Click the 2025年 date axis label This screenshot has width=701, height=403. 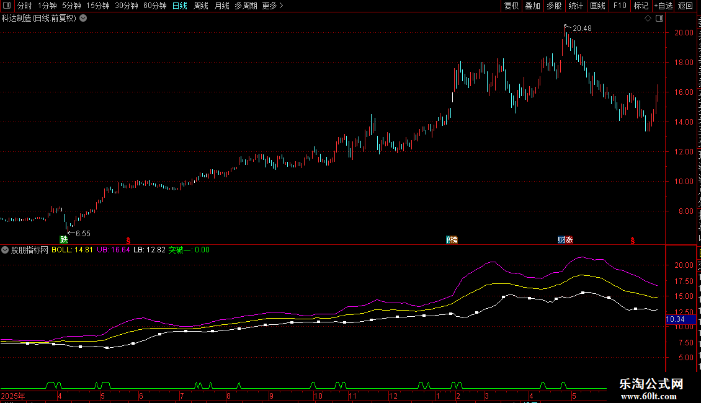point(13,396)
